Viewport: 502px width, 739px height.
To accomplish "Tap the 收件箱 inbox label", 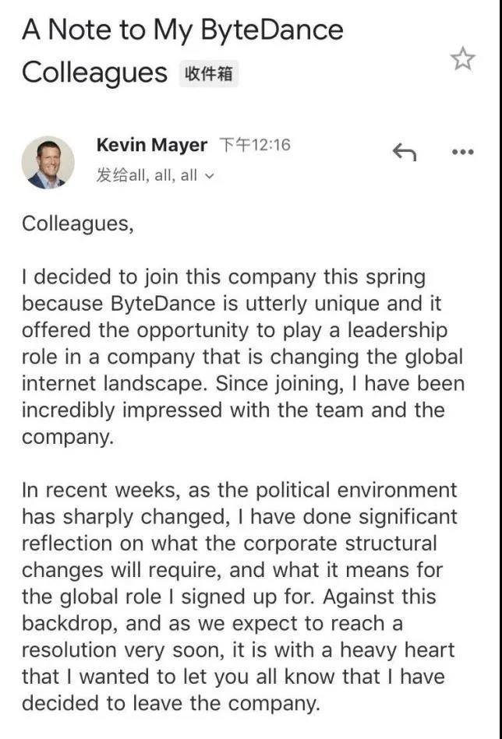I will point(209,74).
